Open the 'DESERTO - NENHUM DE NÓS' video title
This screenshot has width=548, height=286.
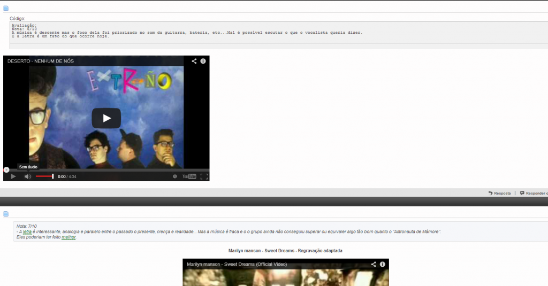click(41, 61)
